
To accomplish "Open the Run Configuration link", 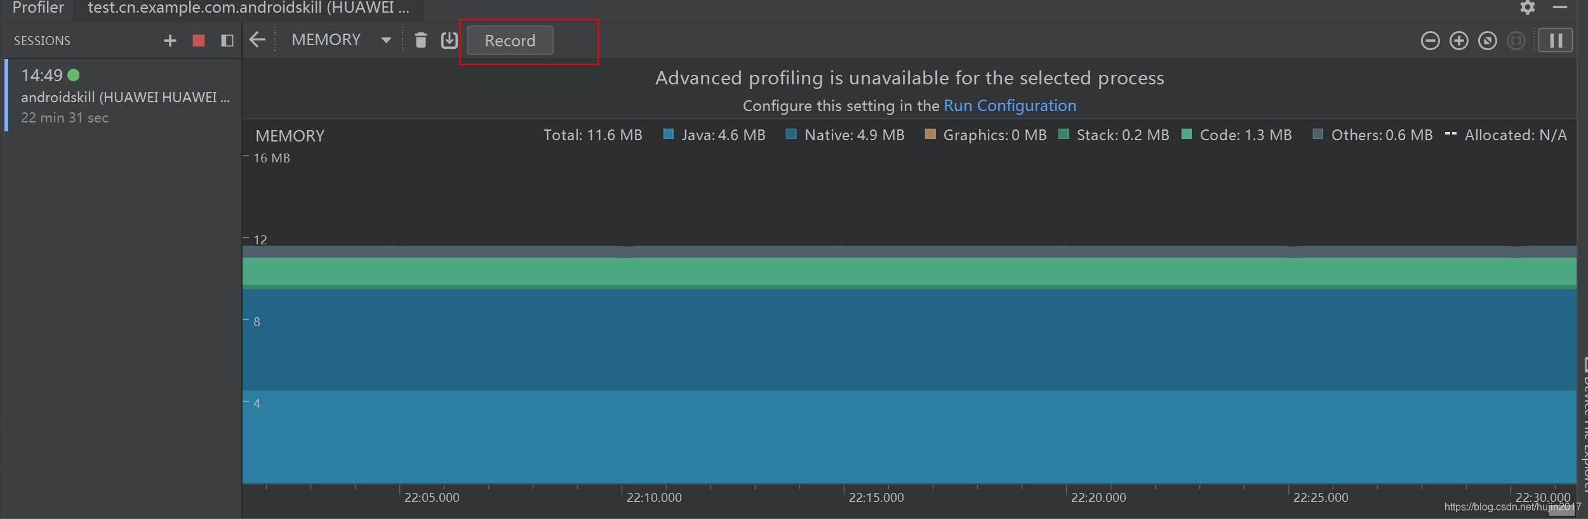I will click(1010, 105).
